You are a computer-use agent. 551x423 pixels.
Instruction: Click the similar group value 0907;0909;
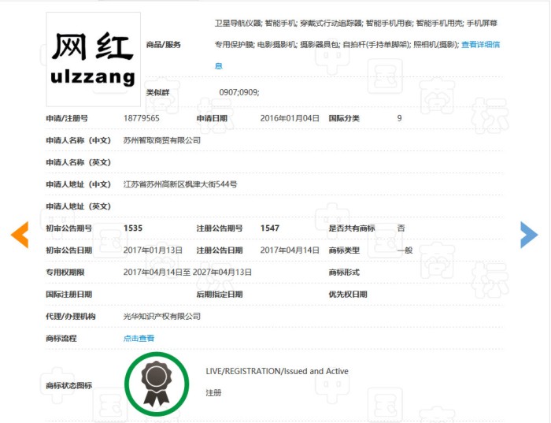pos(239,93)
